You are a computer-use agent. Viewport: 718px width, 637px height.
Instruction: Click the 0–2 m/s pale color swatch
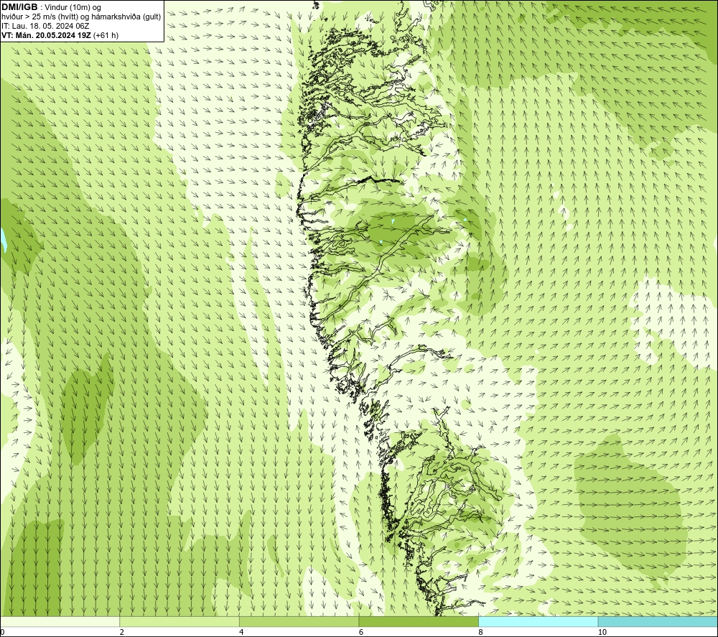60,621
